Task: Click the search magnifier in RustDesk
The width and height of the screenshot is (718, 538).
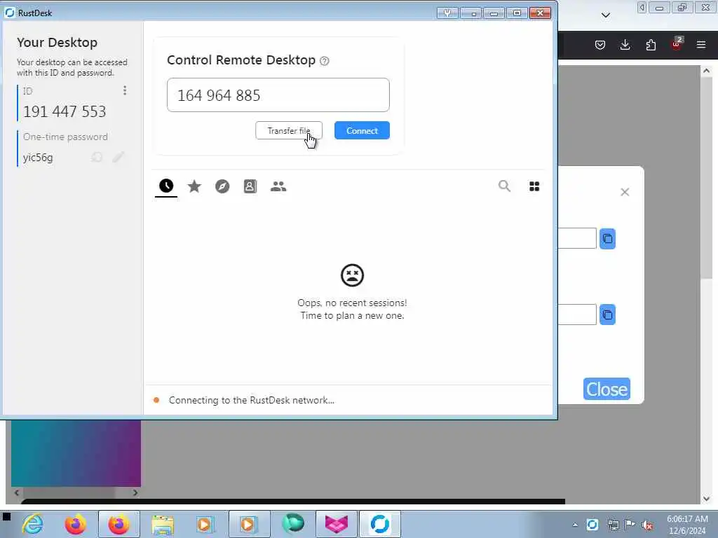Action: 504,186
